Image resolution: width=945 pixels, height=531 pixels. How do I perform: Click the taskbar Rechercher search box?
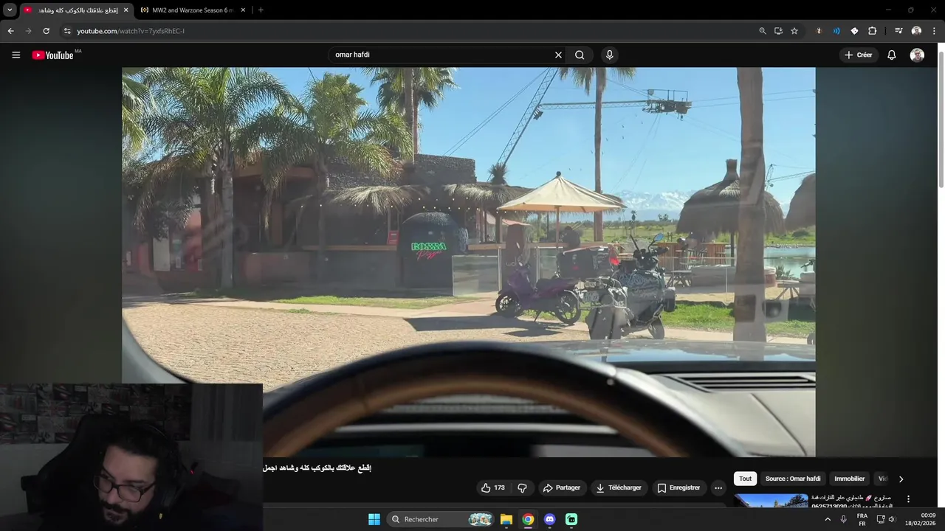click(x=440, y=519)
